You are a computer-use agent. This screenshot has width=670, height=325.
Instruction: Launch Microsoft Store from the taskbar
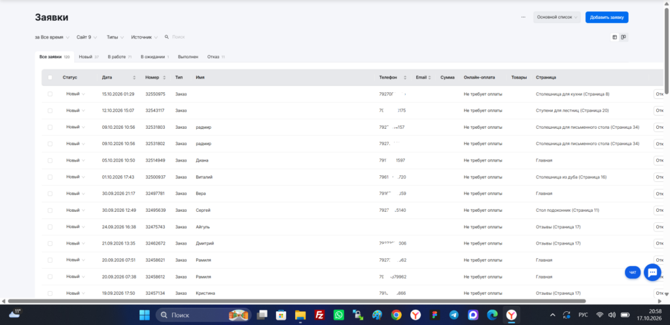[281, 315]
